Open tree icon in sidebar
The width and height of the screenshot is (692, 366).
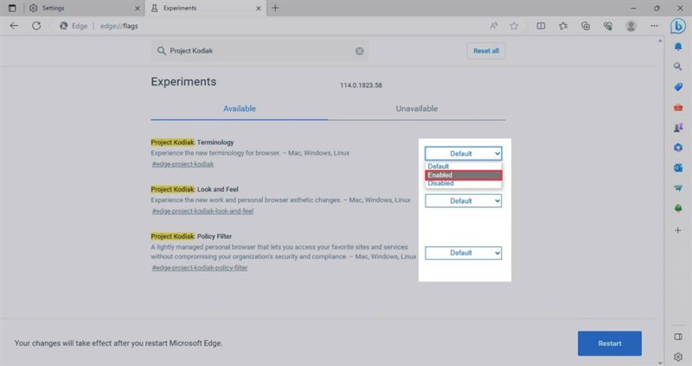[x=678, y=208]
